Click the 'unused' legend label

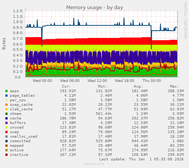pyautogui.click(x=17, y=127)
